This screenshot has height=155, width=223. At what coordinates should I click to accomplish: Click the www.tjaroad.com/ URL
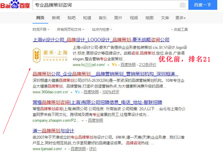pyautogui.click(x=47, y=149)
